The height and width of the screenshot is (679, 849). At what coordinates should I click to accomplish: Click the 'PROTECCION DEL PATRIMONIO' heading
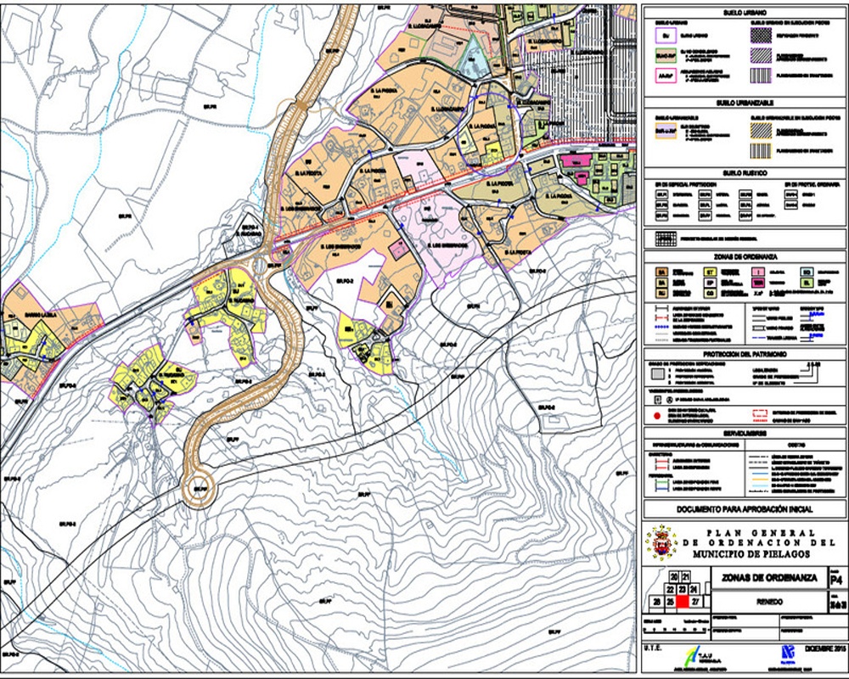click(745, 355)
